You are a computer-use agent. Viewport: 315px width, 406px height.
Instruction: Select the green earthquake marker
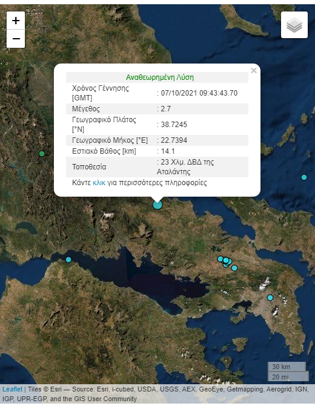point(42,154)
